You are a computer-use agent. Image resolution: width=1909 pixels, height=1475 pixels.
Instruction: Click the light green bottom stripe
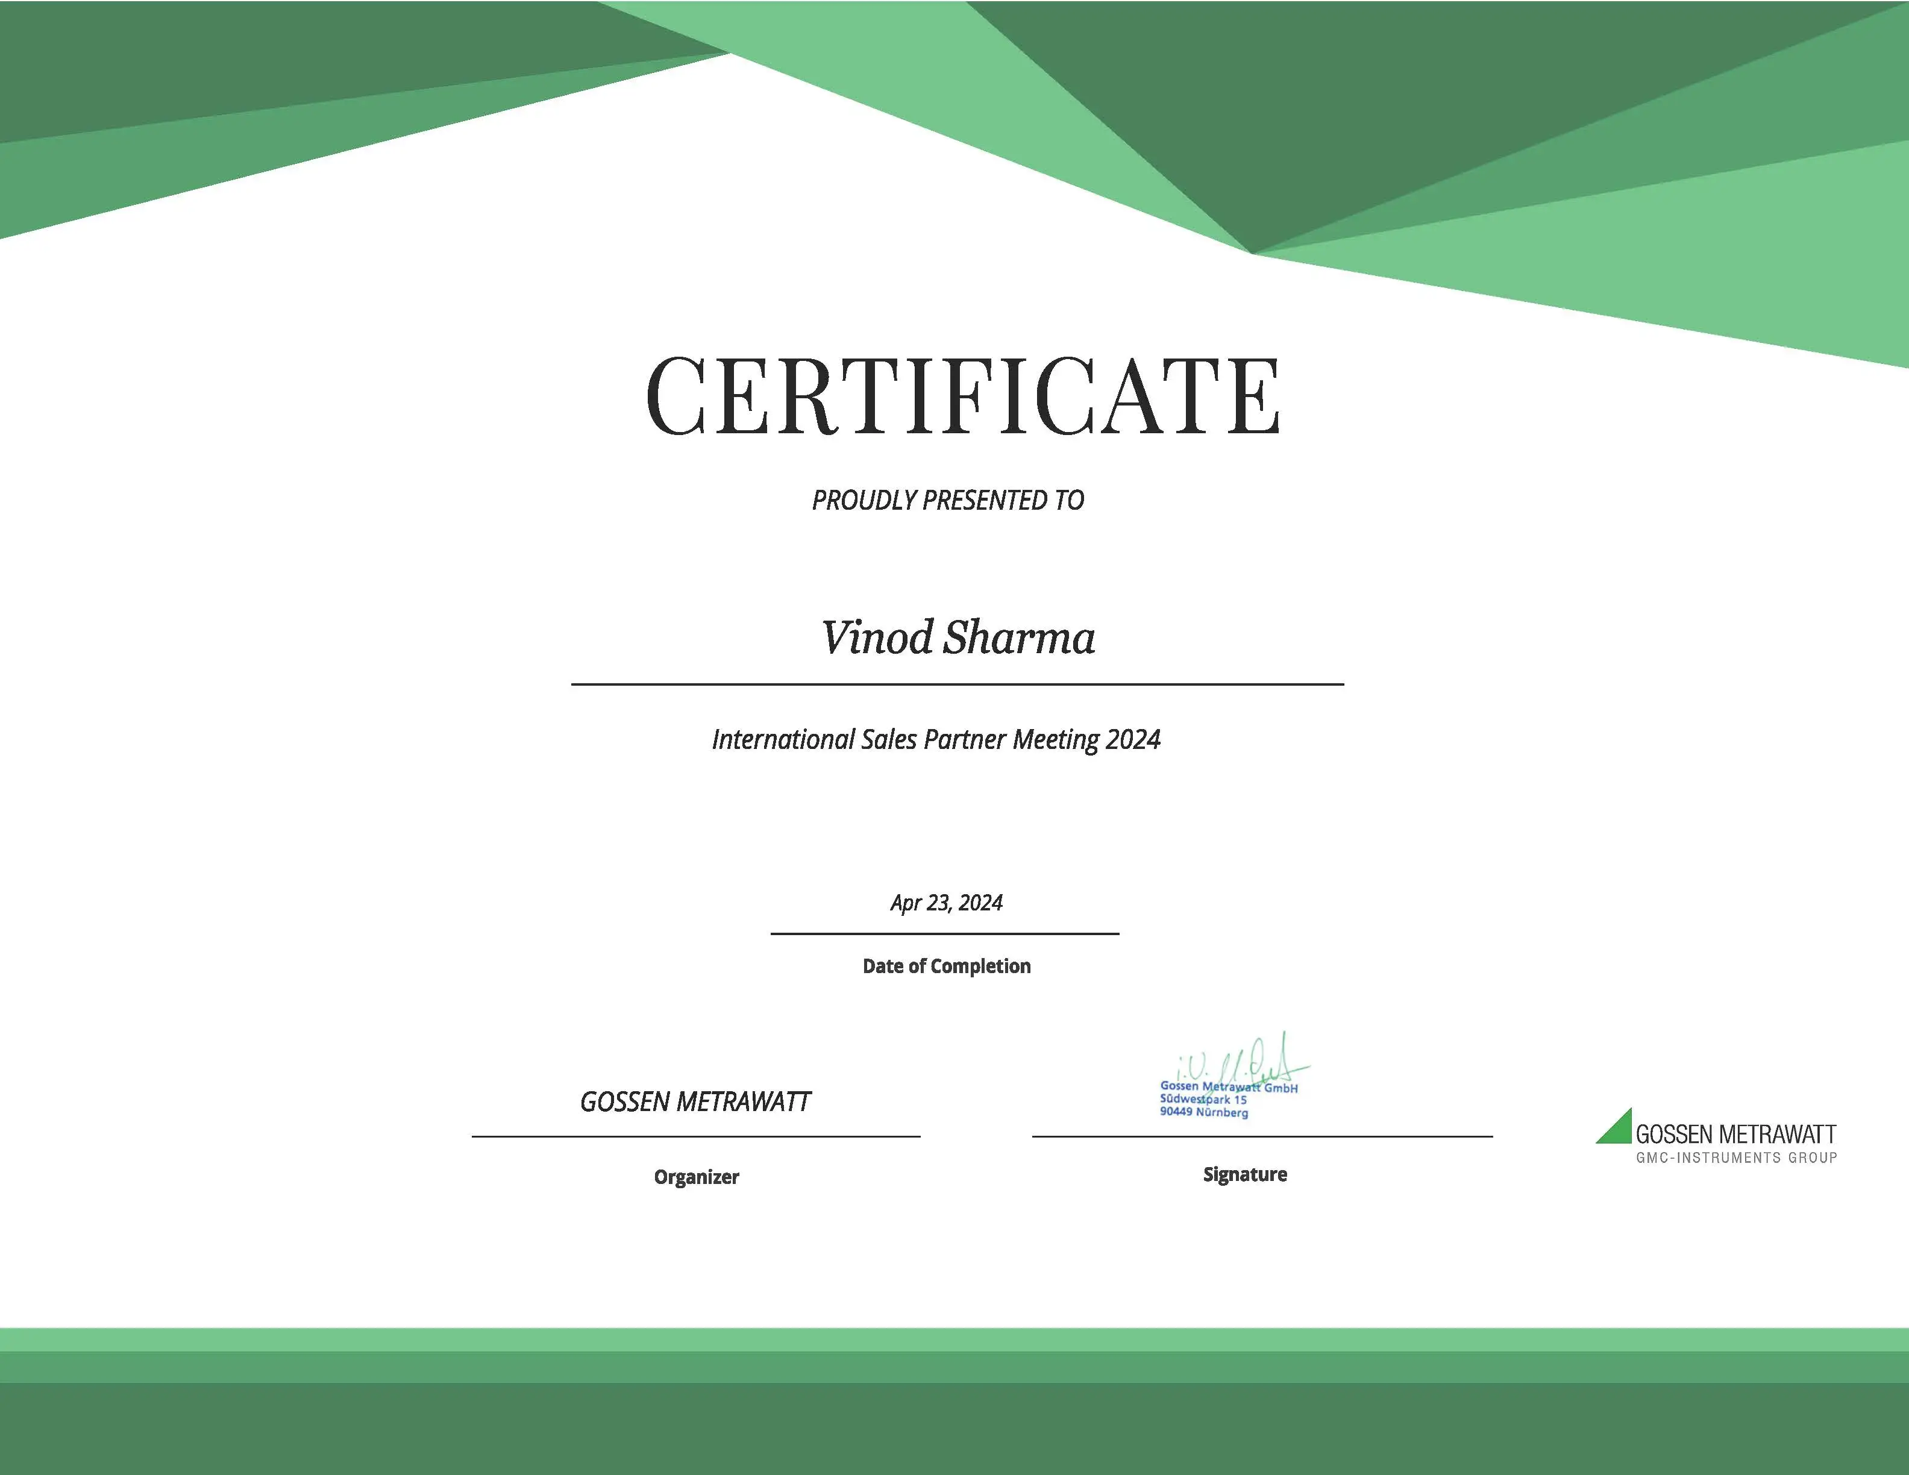click(954, 1339)
